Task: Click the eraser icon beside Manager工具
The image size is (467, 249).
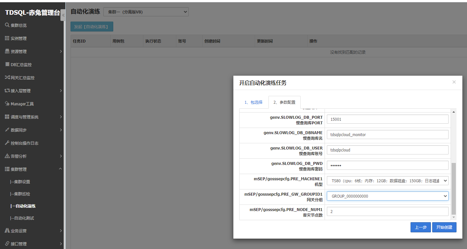Action: coord(8,104)
